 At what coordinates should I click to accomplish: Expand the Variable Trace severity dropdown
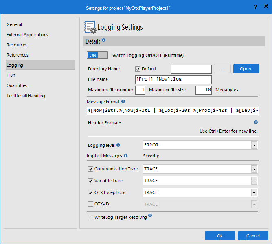click(254, 181)
